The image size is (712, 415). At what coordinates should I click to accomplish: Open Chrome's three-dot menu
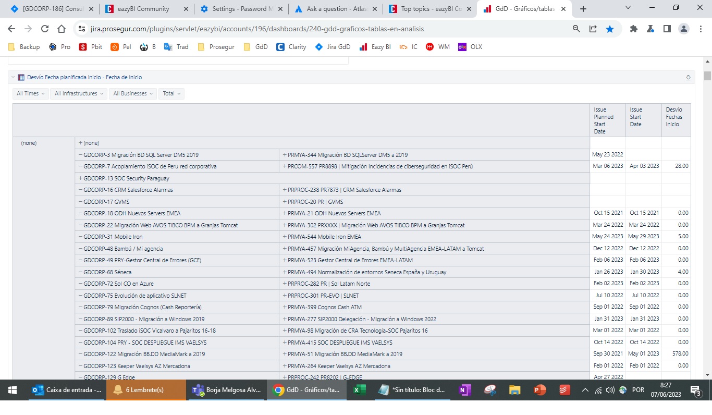(701, 29)
